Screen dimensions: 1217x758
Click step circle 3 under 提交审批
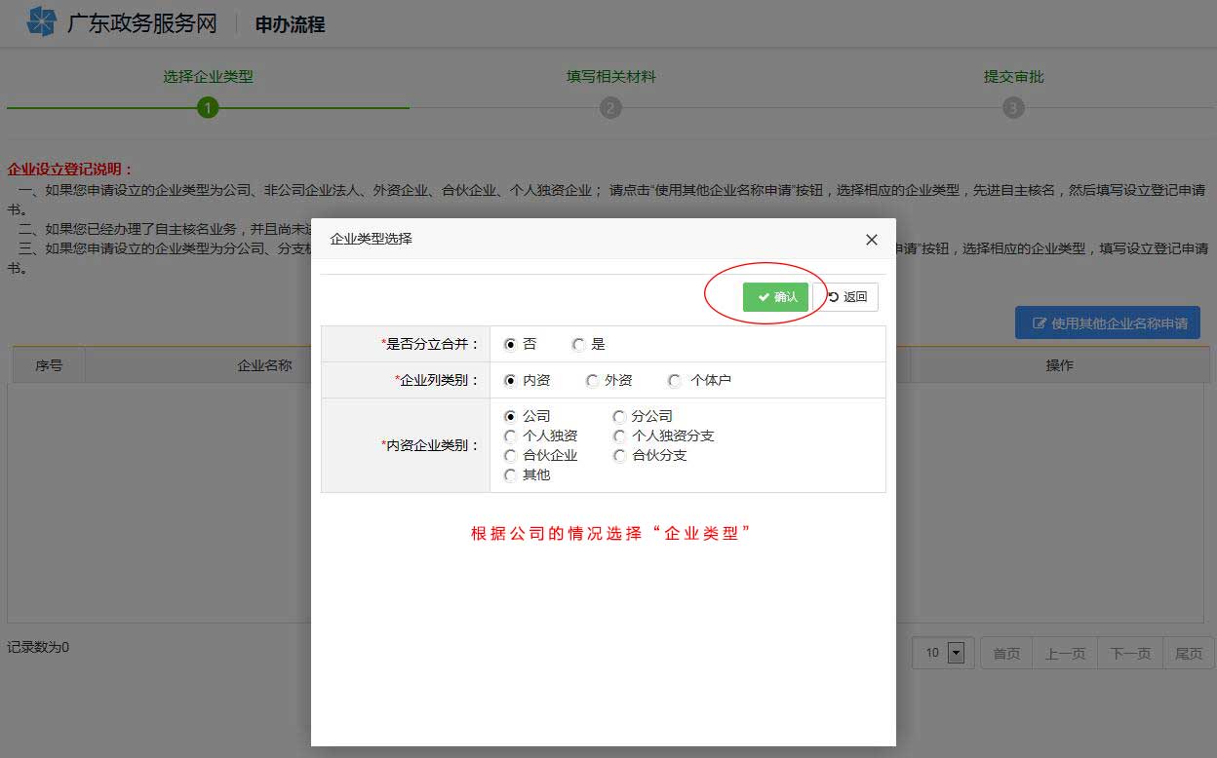1014,108
